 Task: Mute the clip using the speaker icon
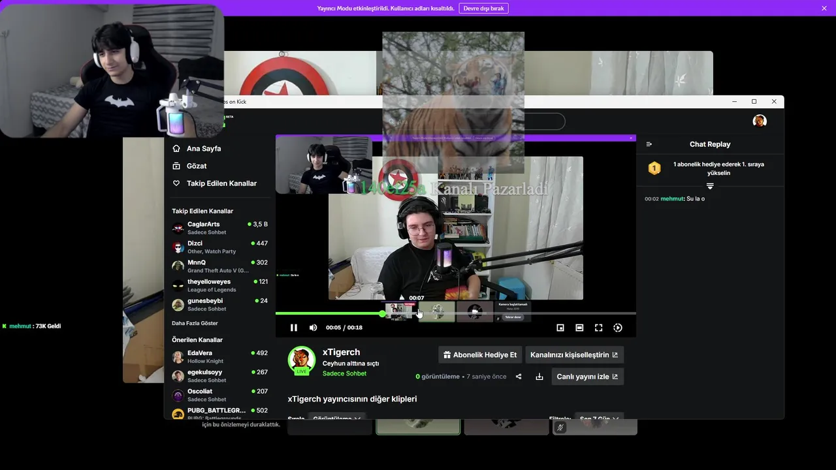[313, 328]
